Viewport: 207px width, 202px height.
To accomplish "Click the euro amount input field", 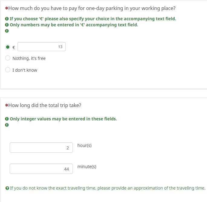I will pos(42,47).
